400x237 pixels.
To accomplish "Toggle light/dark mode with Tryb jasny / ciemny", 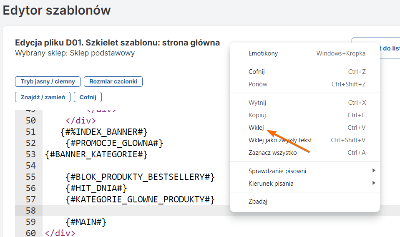I will [x=48, y=81].
